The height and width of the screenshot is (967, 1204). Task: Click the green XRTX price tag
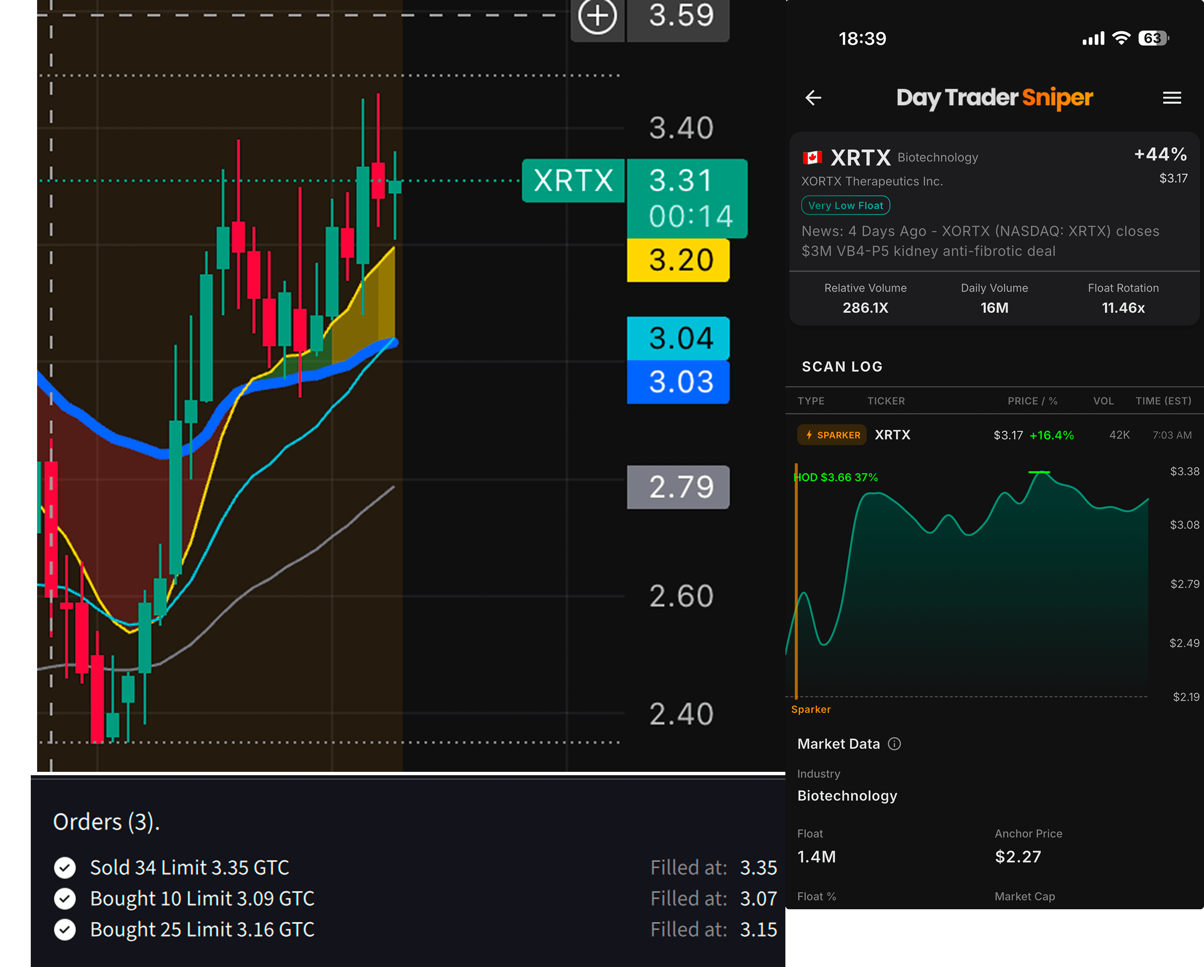click(x=573, y=181)
